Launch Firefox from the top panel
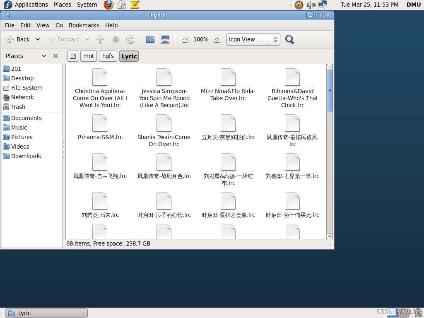424x318 pixels. [108, 5]
